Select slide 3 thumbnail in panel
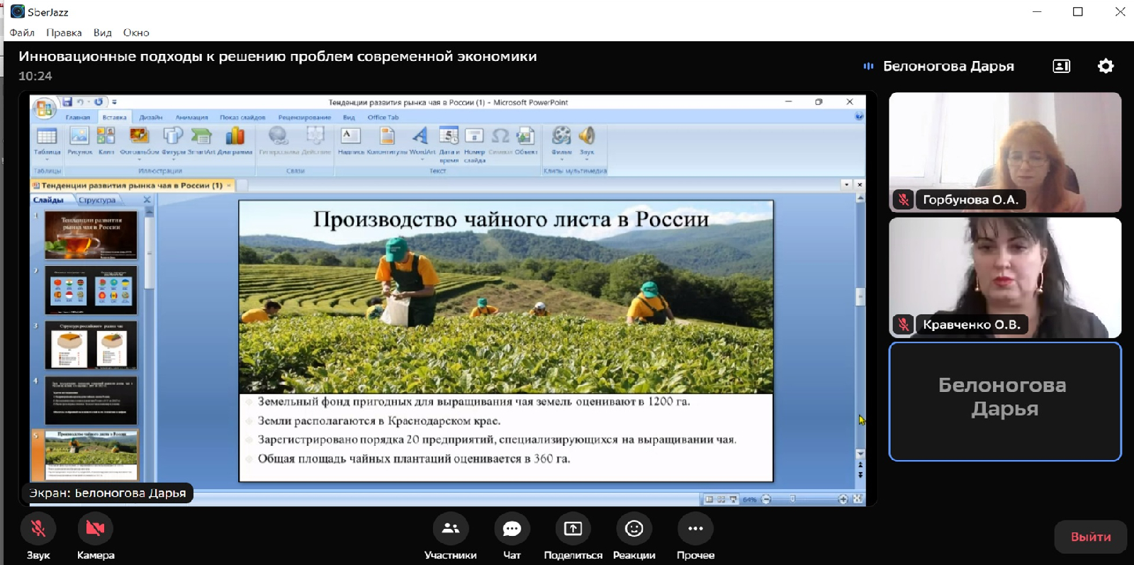This screenshot has width=1134, height=565. [91, 346]
